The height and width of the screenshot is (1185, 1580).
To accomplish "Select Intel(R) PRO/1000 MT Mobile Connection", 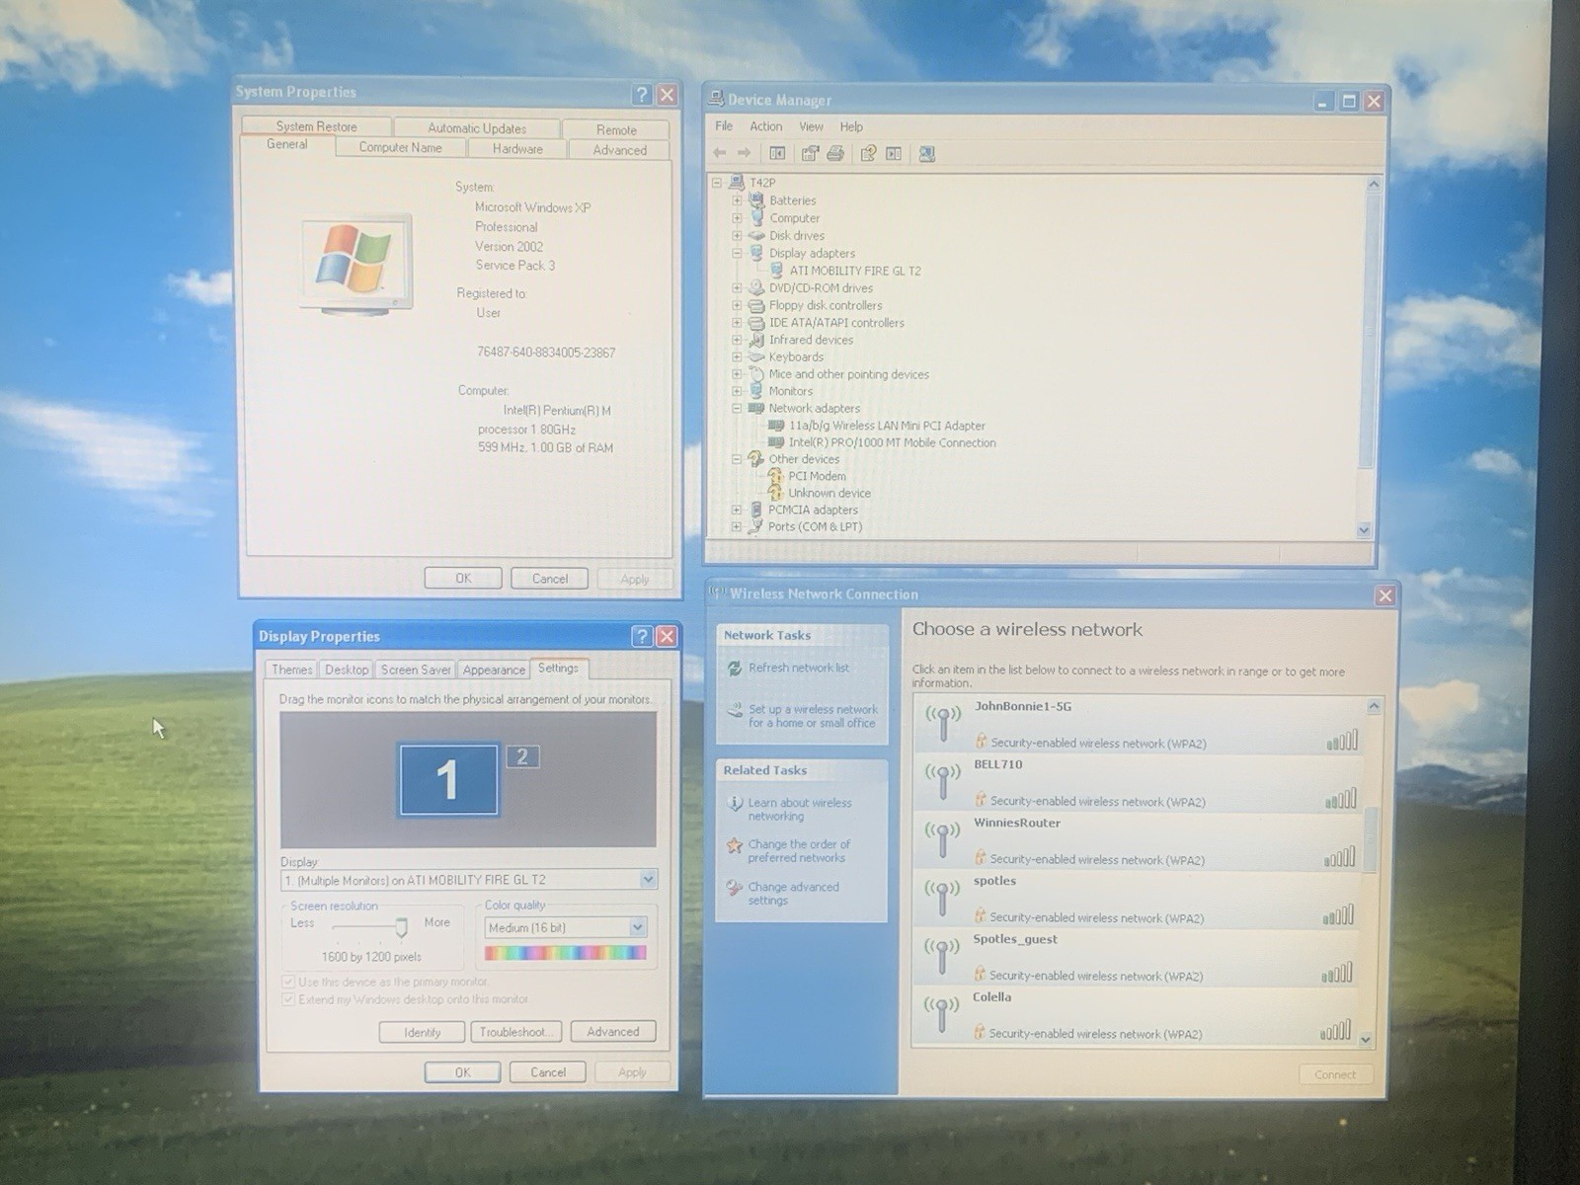I will (x=892, y=442).
